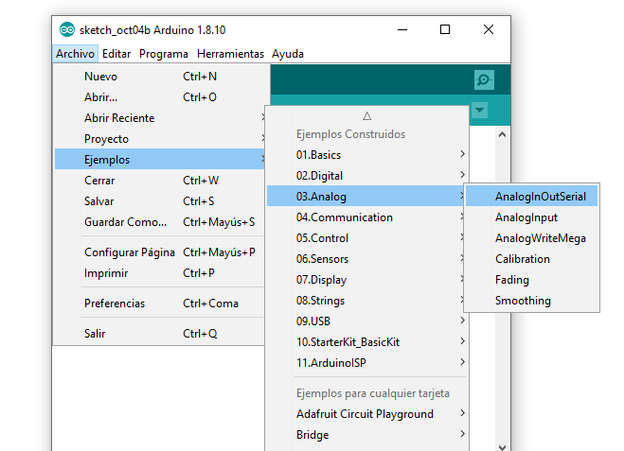Expand Adafruit Circuit Playground examples
The height and width of the screenshot is (451, 624).
pyautogui.click(x=367, y=413)
